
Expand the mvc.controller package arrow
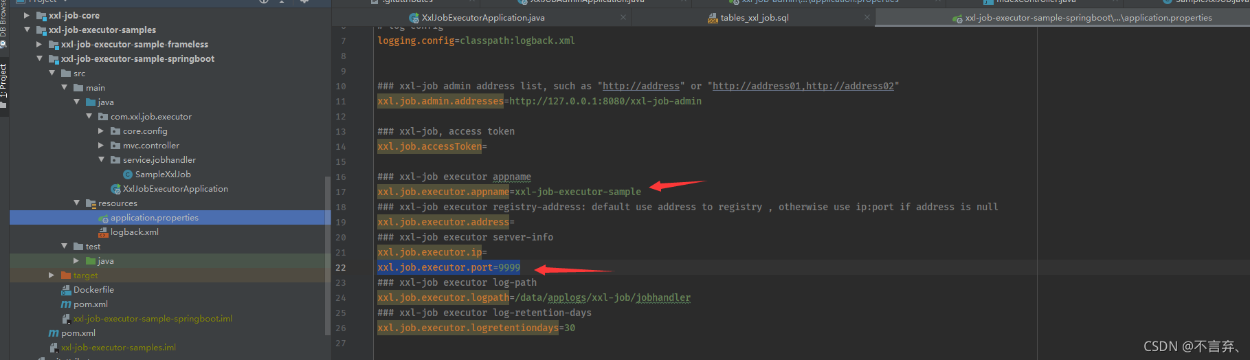[x=101, y=145]
